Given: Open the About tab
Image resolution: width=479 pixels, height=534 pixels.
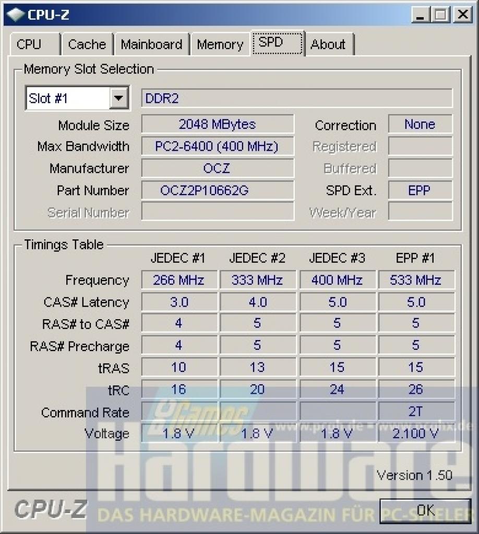Looking at the screenshot, I should [329, 44].
